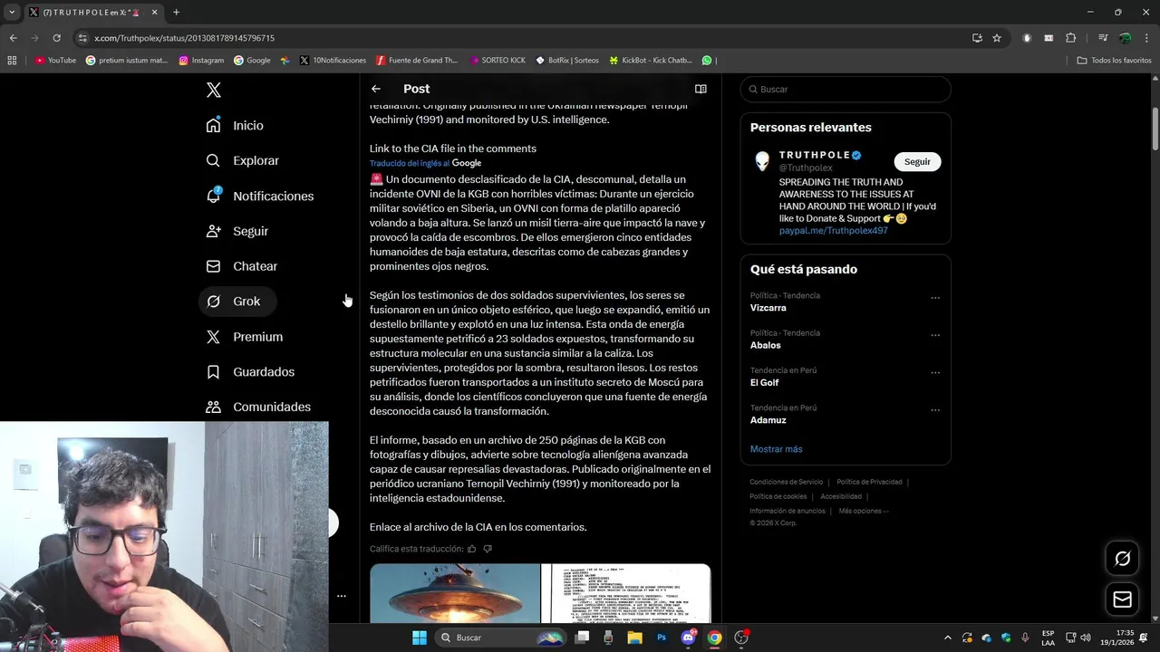Close the TRUTHPOLE tab

pos(154,12)
